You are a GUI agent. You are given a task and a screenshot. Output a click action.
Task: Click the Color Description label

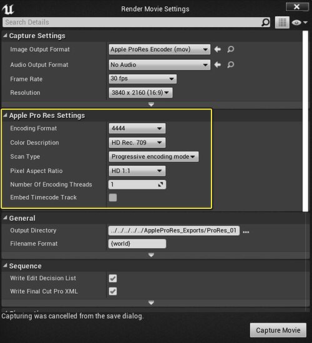34,143
